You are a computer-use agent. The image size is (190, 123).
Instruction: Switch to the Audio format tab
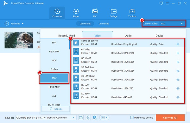pos(128,36)
